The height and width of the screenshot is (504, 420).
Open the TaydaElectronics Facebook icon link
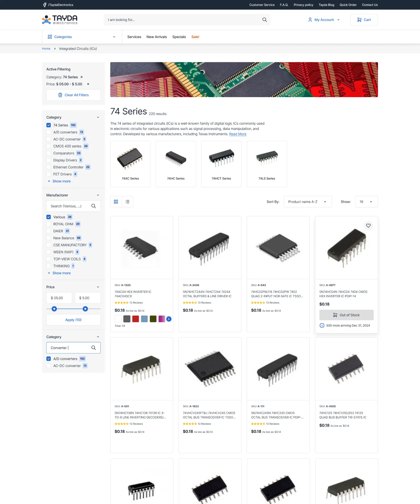coord(45,5)
